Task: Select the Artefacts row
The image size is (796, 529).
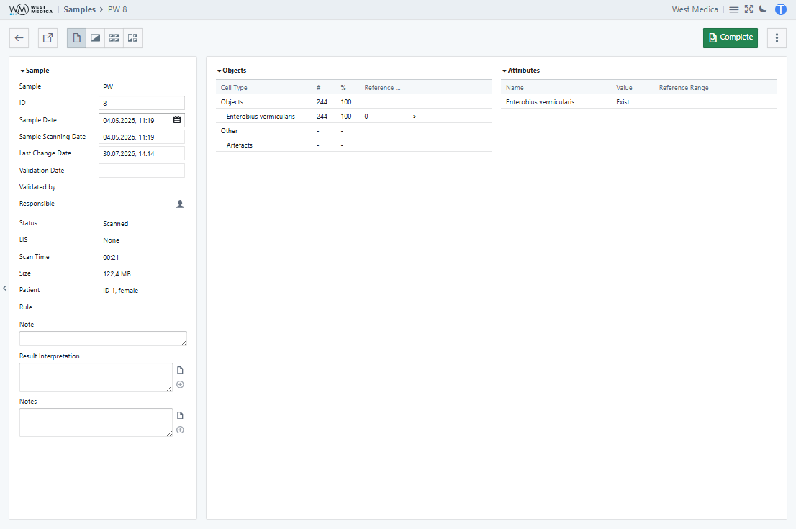Action: click(353, 145)
